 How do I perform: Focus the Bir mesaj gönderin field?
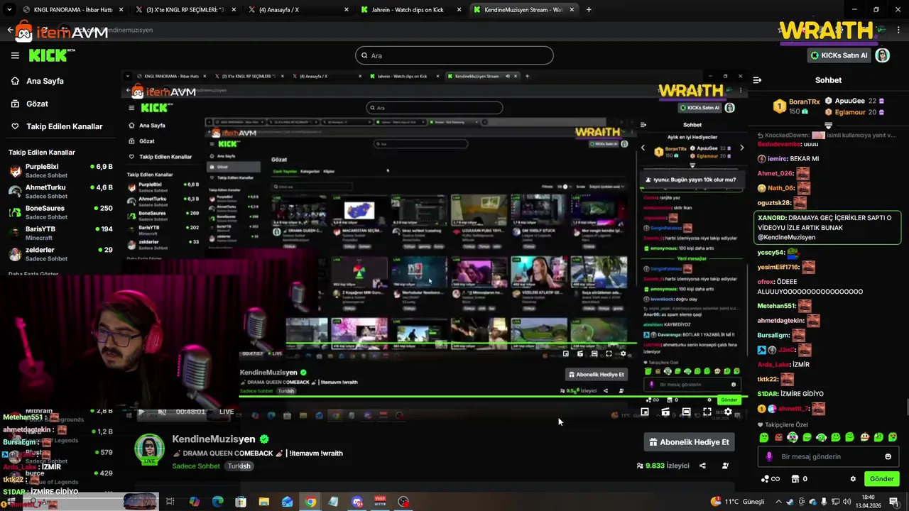pyautogui.click(x=828, y=456)
